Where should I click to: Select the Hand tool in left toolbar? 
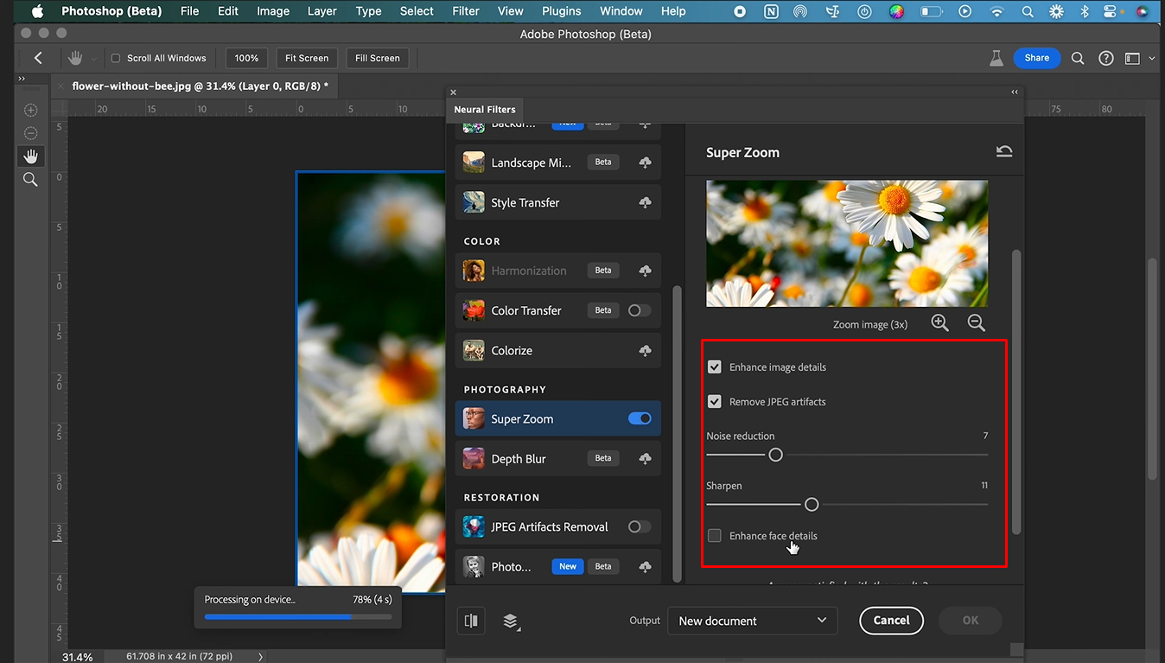[30, 156]
